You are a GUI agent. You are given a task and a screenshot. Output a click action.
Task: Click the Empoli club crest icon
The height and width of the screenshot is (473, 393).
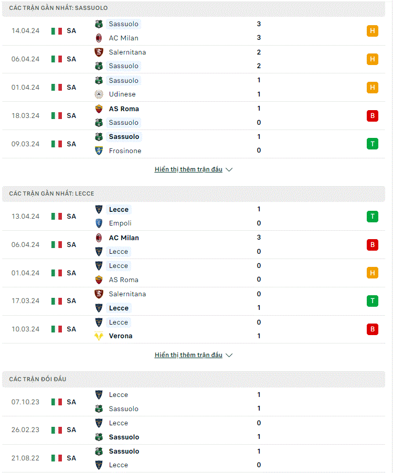pyautogui.click(x=99, y=223)
